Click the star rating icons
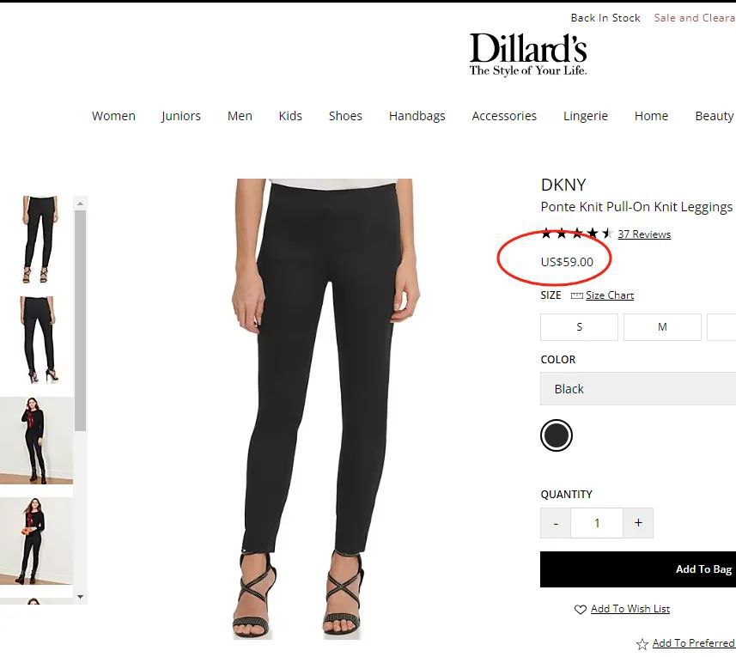This screenshot has height=657, width=736. click(577, 234)
